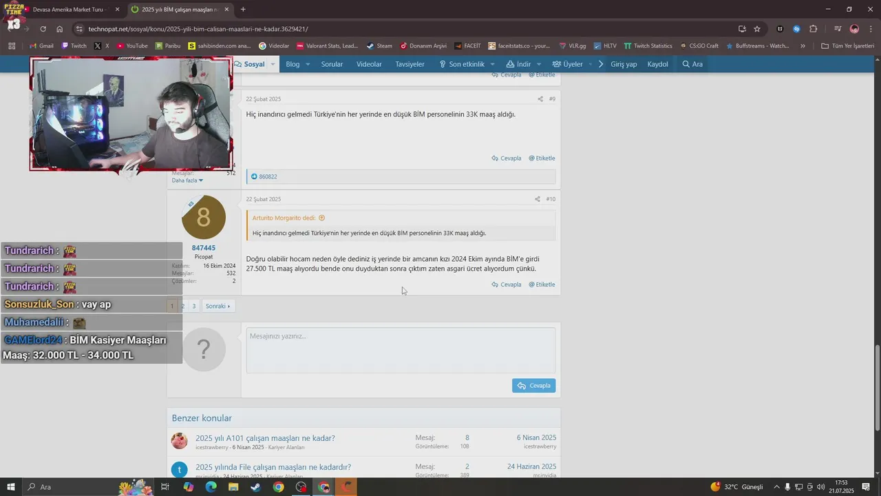Open the weather widget 32°C Güneşli
This screenshot has height=496, width=881.
coord(736,487)
